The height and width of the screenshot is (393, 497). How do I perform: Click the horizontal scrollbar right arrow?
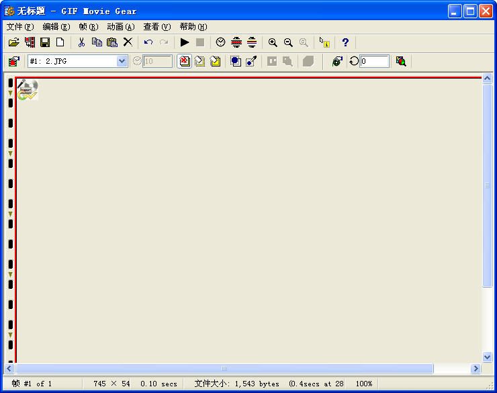point(476,369)
